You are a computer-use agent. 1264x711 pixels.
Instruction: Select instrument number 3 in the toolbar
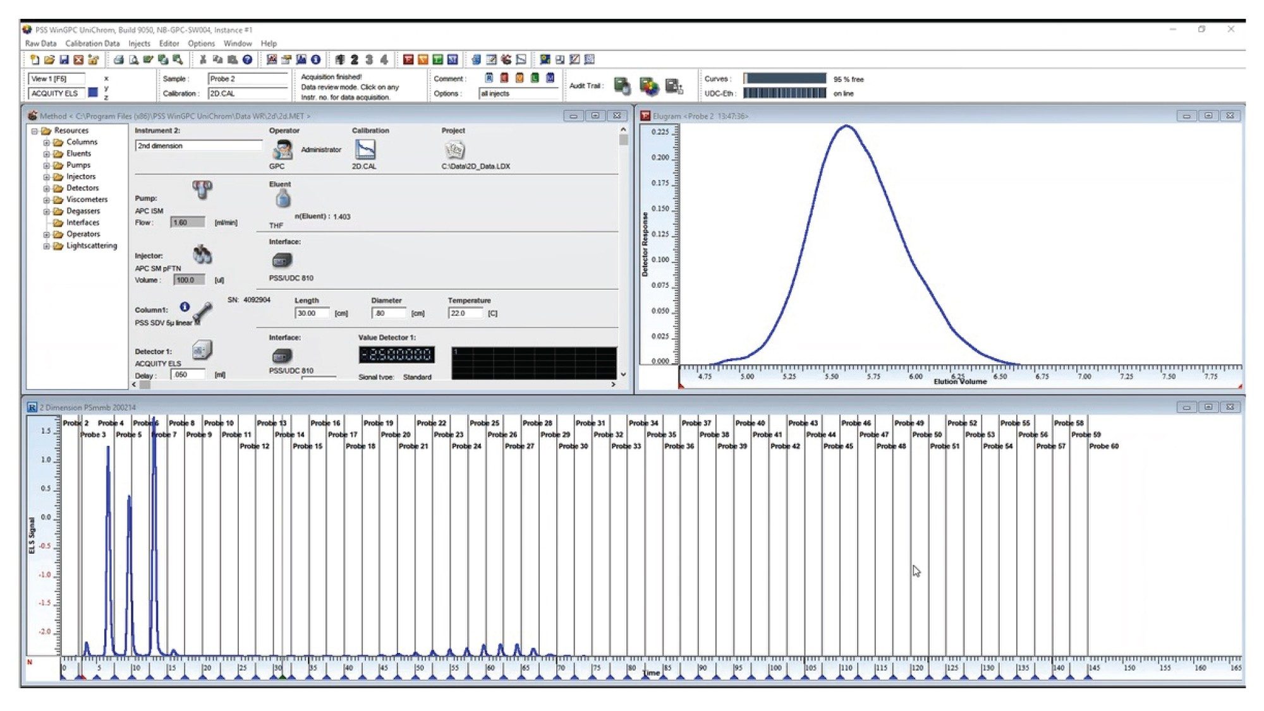pyautogui.click(x=369, y=59)
